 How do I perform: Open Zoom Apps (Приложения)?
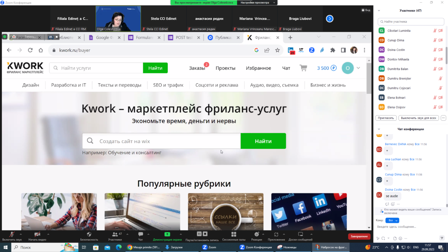(276, 236)
